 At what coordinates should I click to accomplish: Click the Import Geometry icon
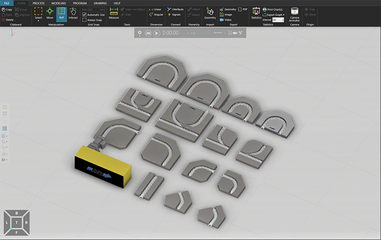tap(210, 13)
